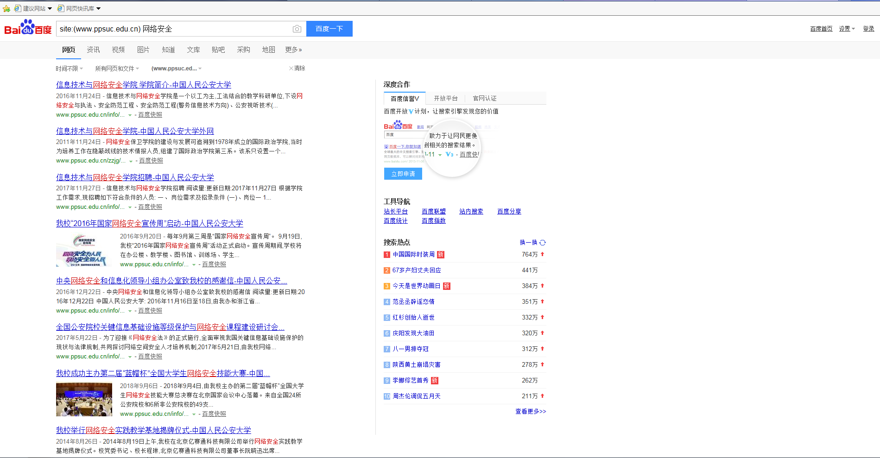Click the 立即申请 button
The width and height of the screenshot is (880, 458).
point(403,174)
